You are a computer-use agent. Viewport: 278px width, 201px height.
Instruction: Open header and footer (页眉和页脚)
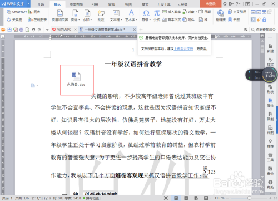pyautogui.click(x=60, y=16)
